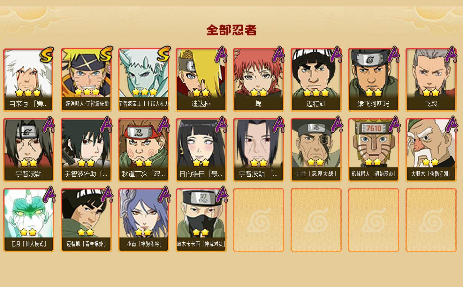Select the 蝎 ninja card
The image size is (463, 287).
(259, 80)
